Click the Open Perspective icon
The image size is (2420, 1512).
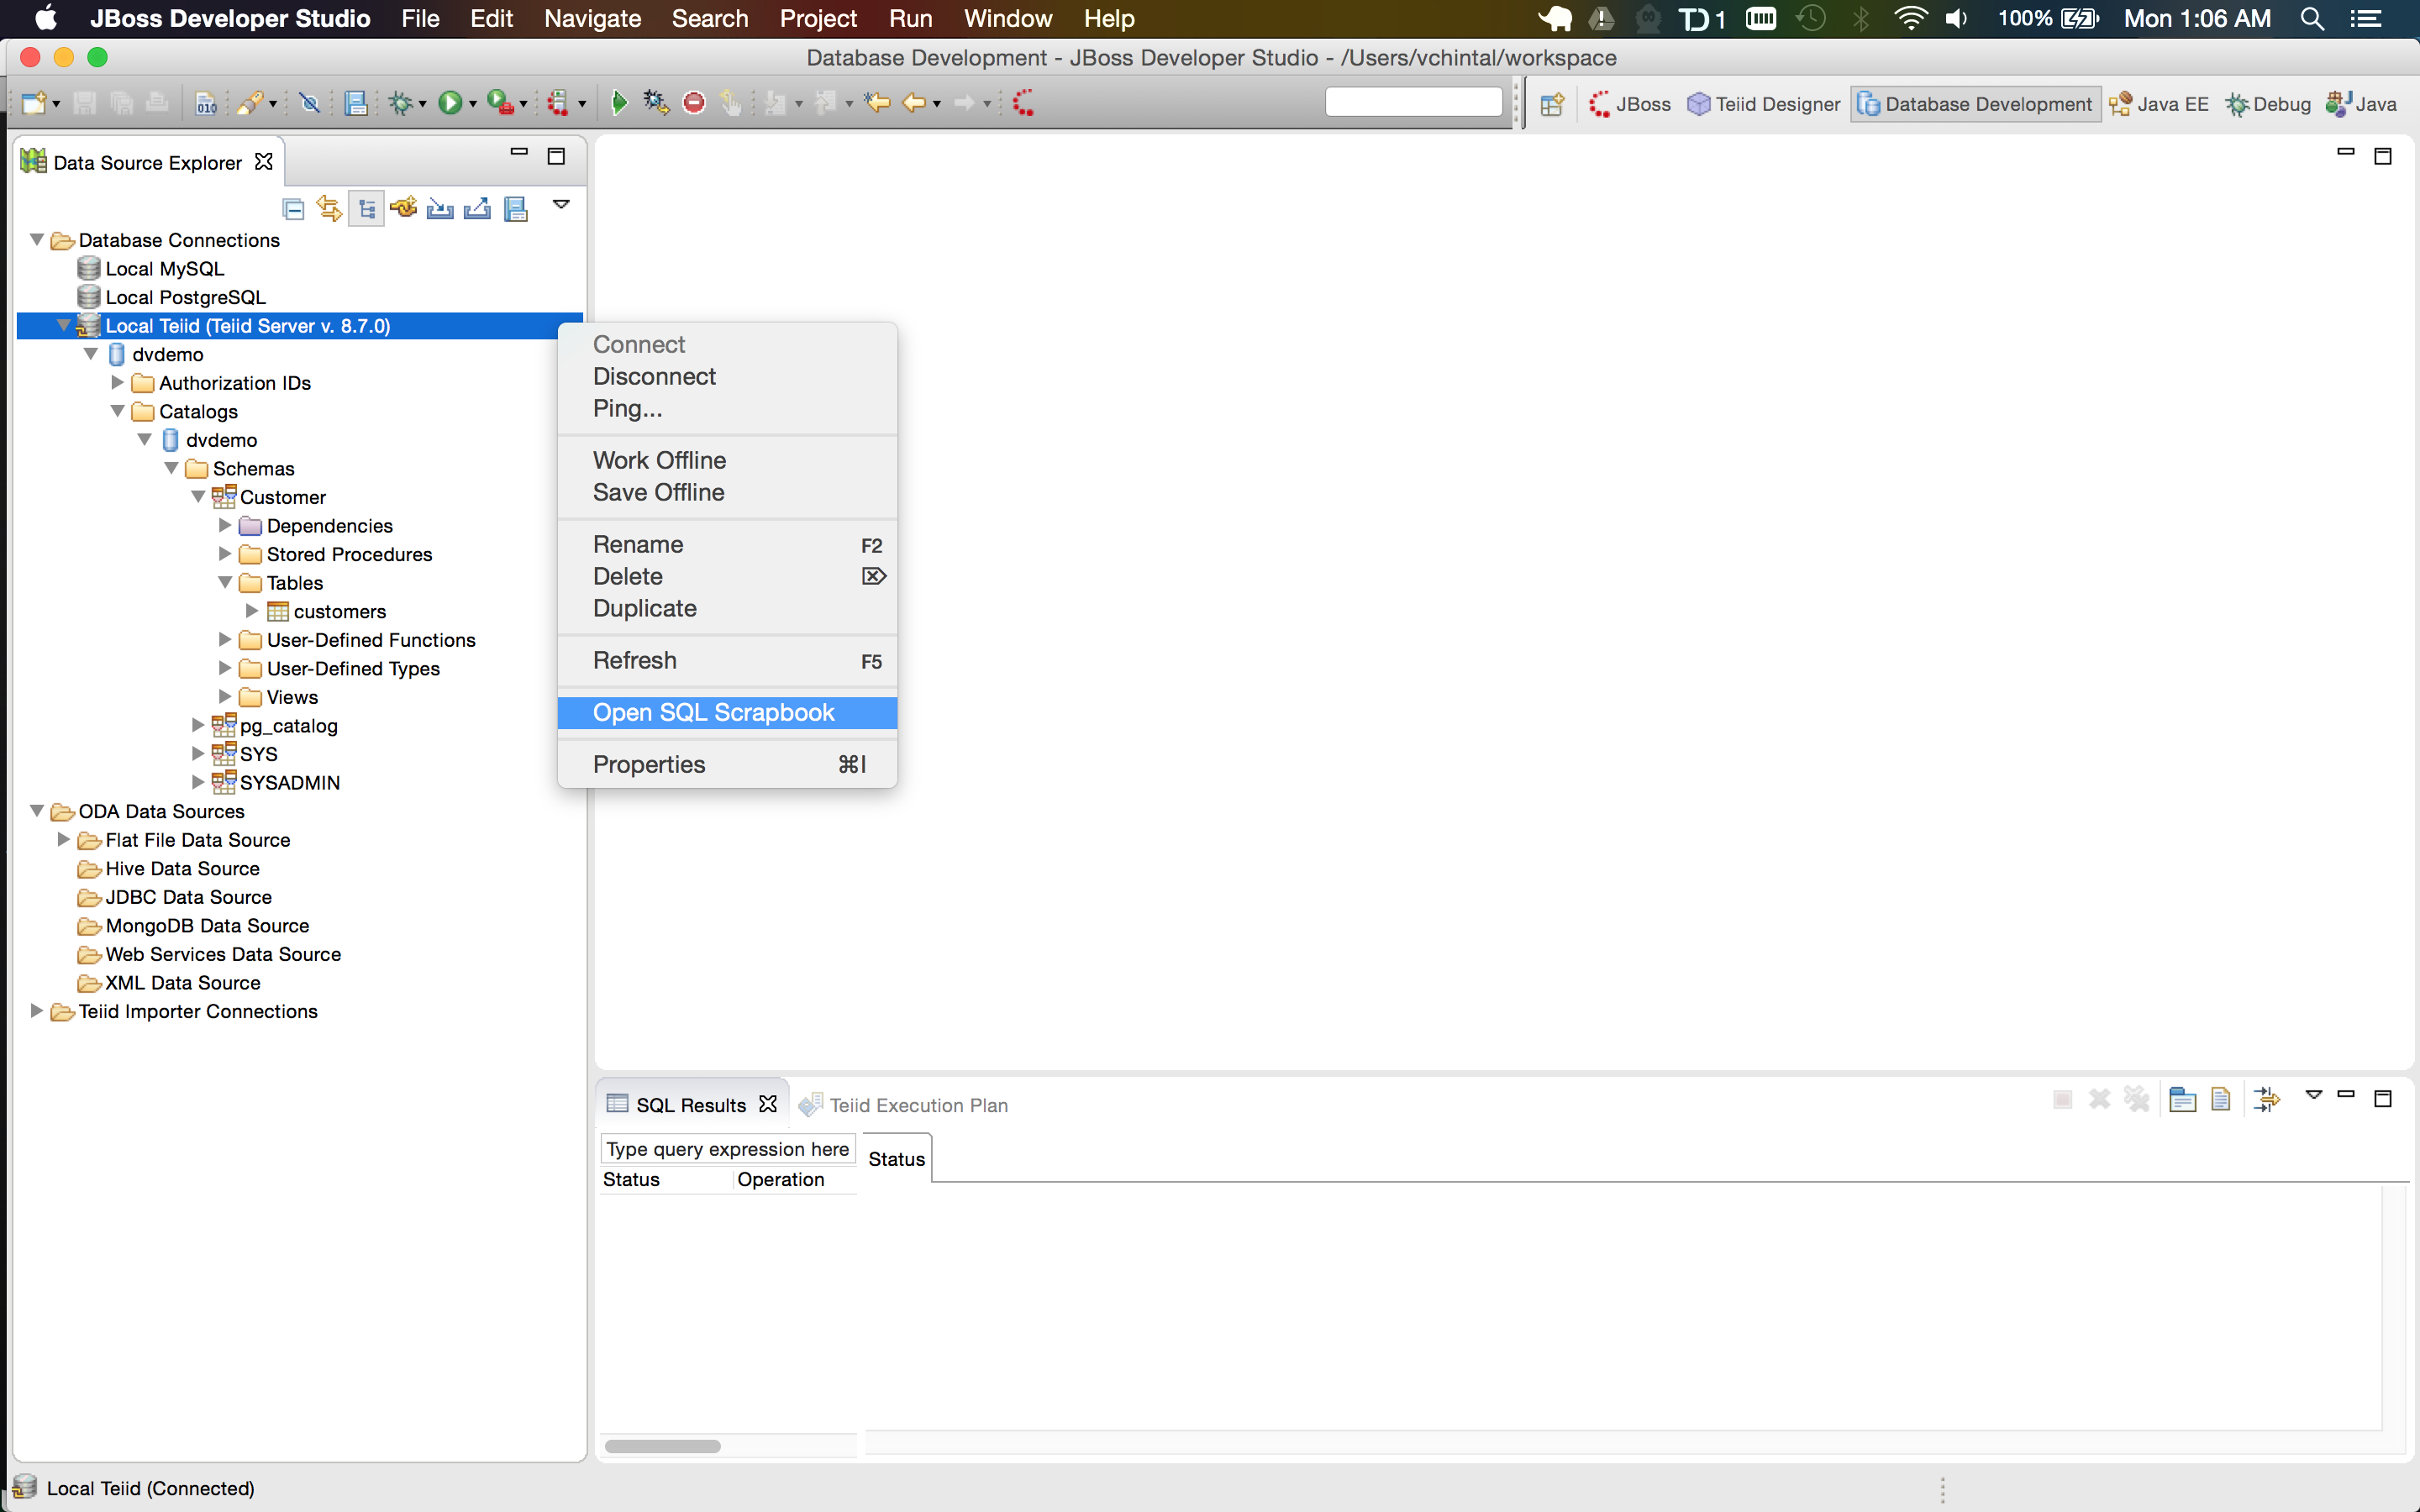point(1552,104)
